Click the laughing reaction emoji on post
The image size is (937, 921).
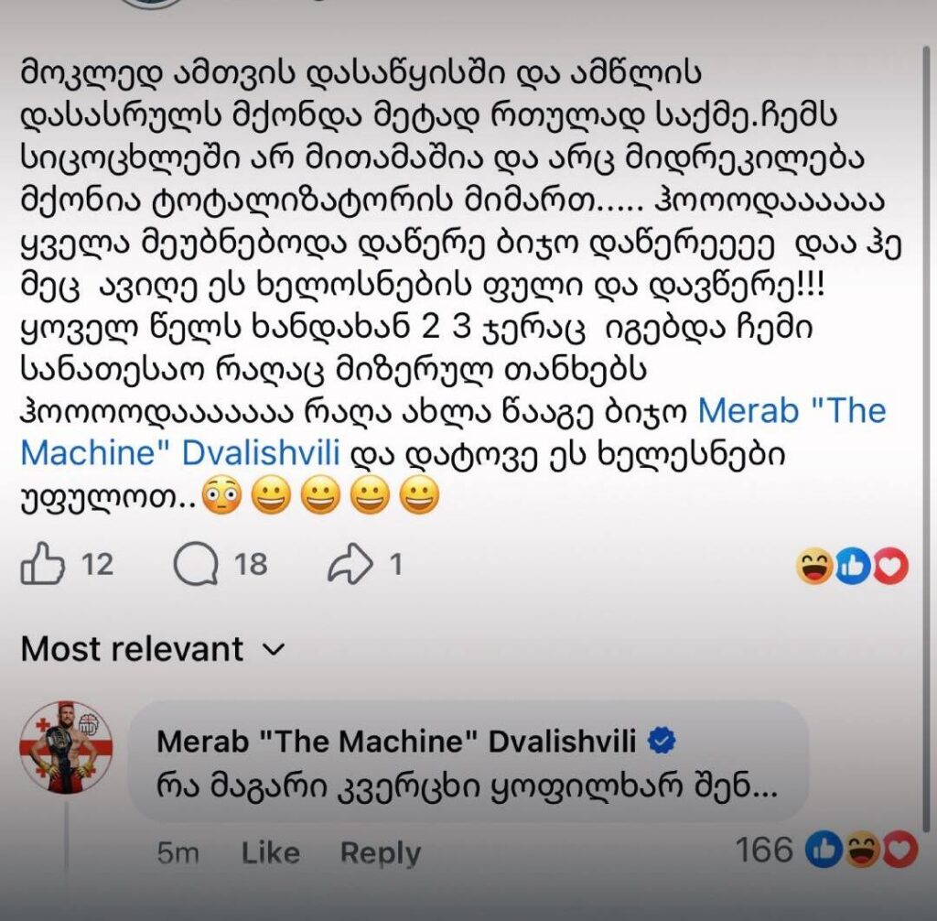(814, 566)
